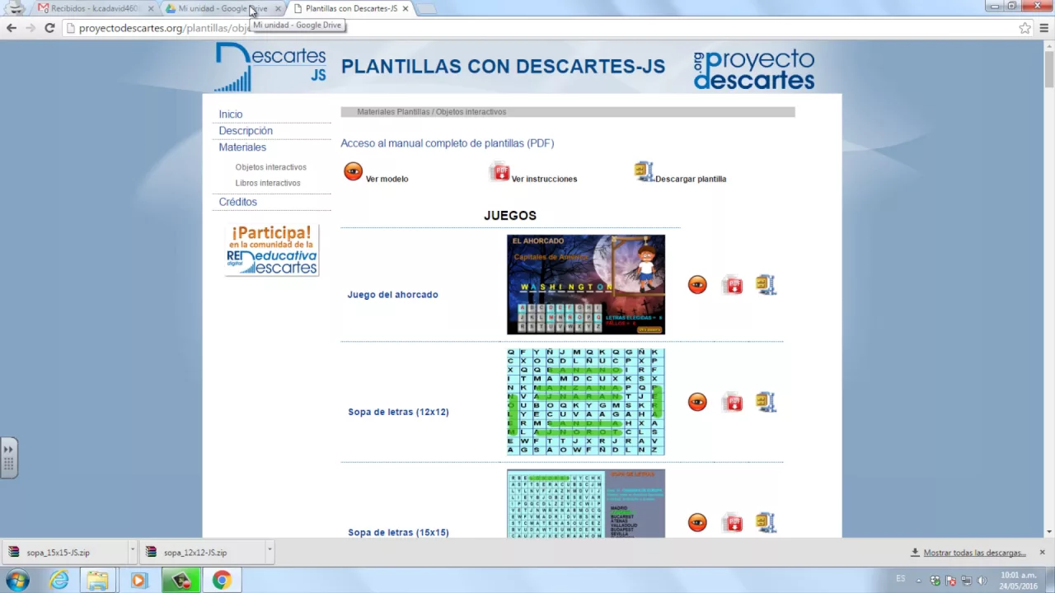
Task: Click the Participa Red Educativa Descartes banner
Action: [x=272, y=250]
